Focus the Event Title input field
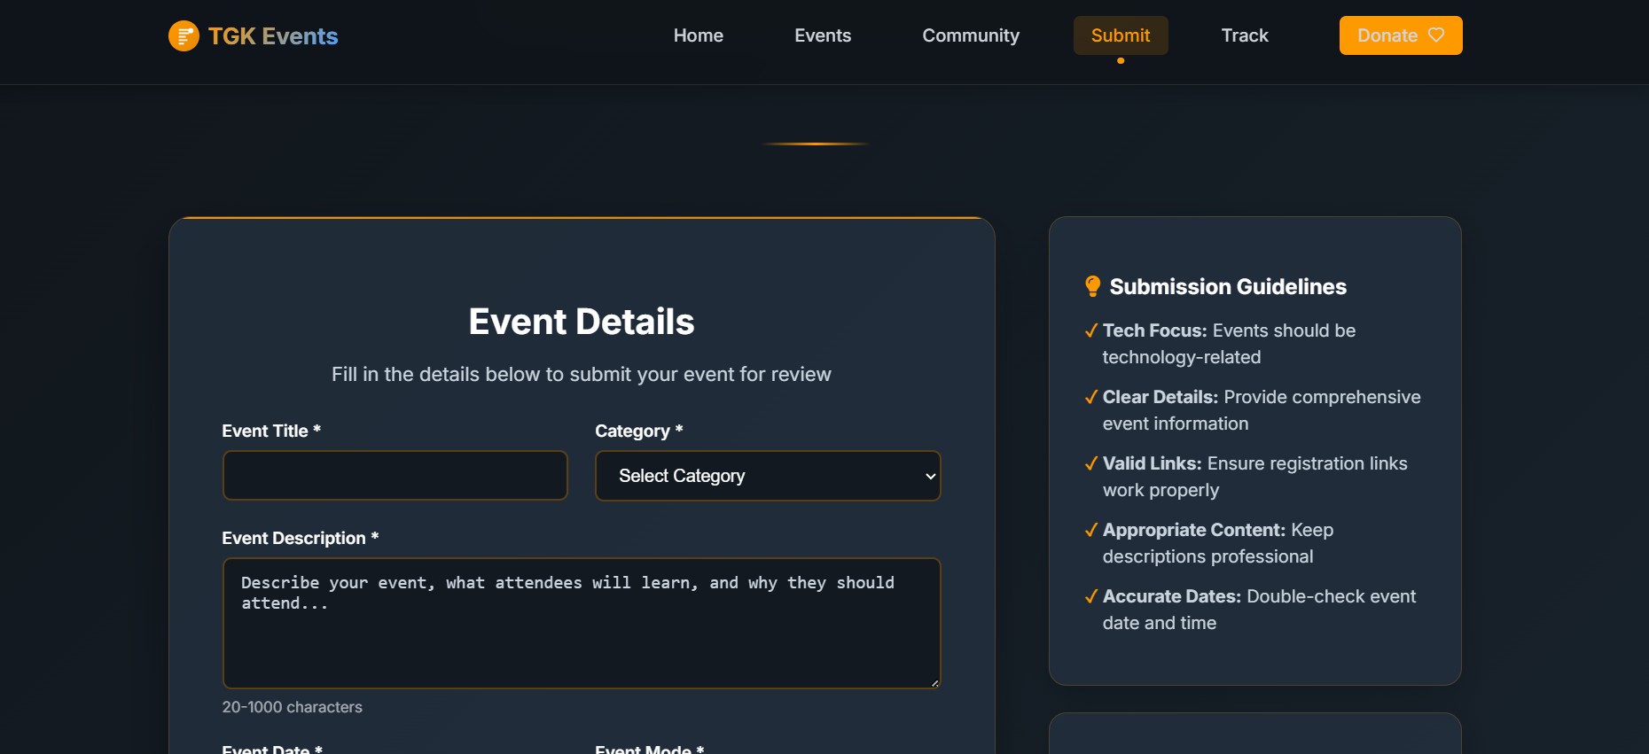The height and width of the screenshot is (754, 1649). pos(395,476)
